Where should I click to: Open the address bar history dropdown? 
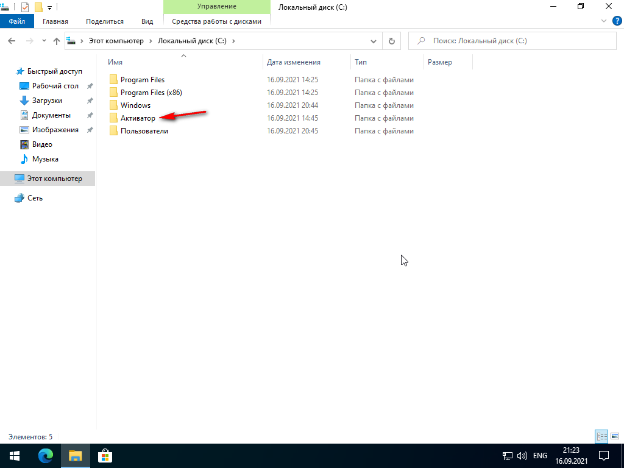click(x=374, y=41)
